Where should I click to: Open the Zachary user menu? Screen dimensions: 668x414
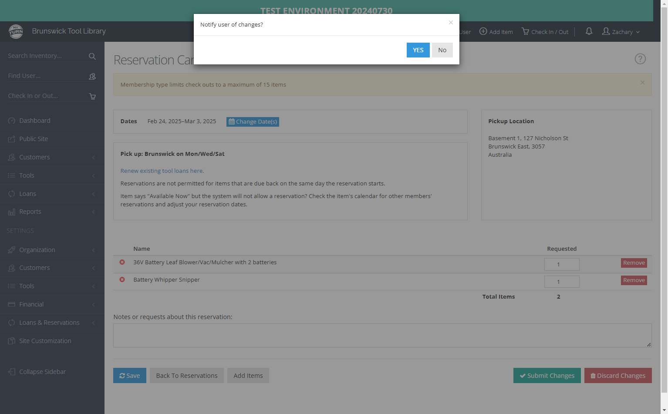pos(621,32)
